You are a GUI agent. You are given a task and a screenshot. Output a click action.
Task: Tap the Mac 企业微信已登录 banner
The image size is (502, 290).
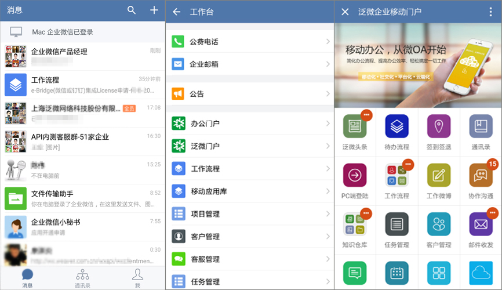click(82, 32)
